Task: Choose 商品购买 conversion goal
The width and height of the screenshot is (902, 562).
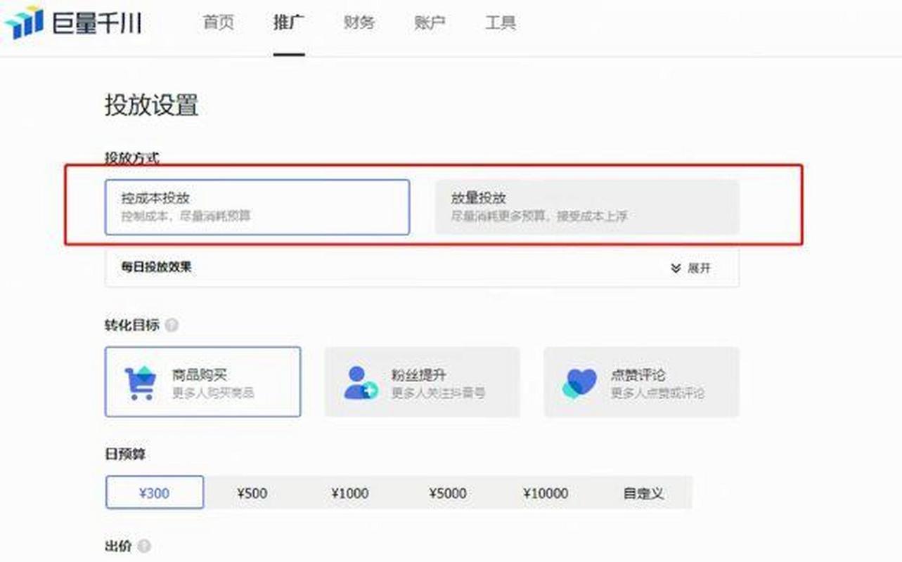Action: point(203,381)
